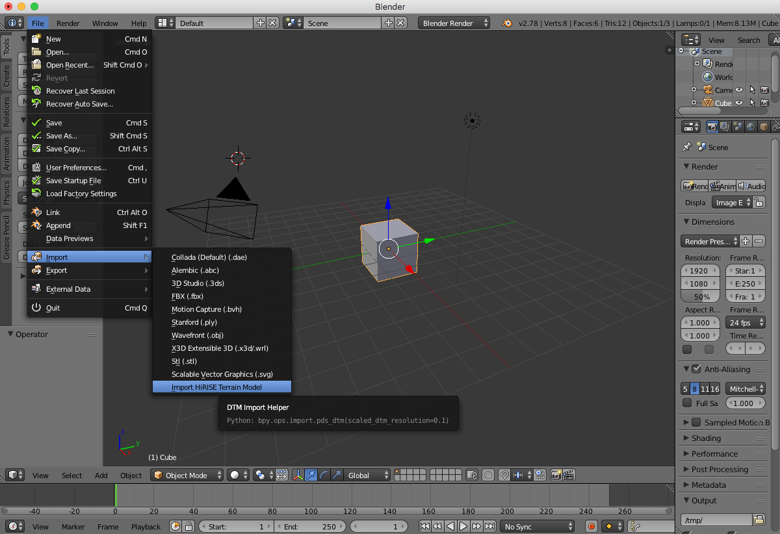
Task: Click the Render properties camera tab icon
Action: [x=712, y=127]
